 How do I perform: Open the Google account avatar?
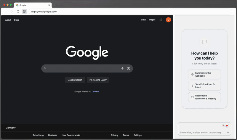(x=168, y=20)
